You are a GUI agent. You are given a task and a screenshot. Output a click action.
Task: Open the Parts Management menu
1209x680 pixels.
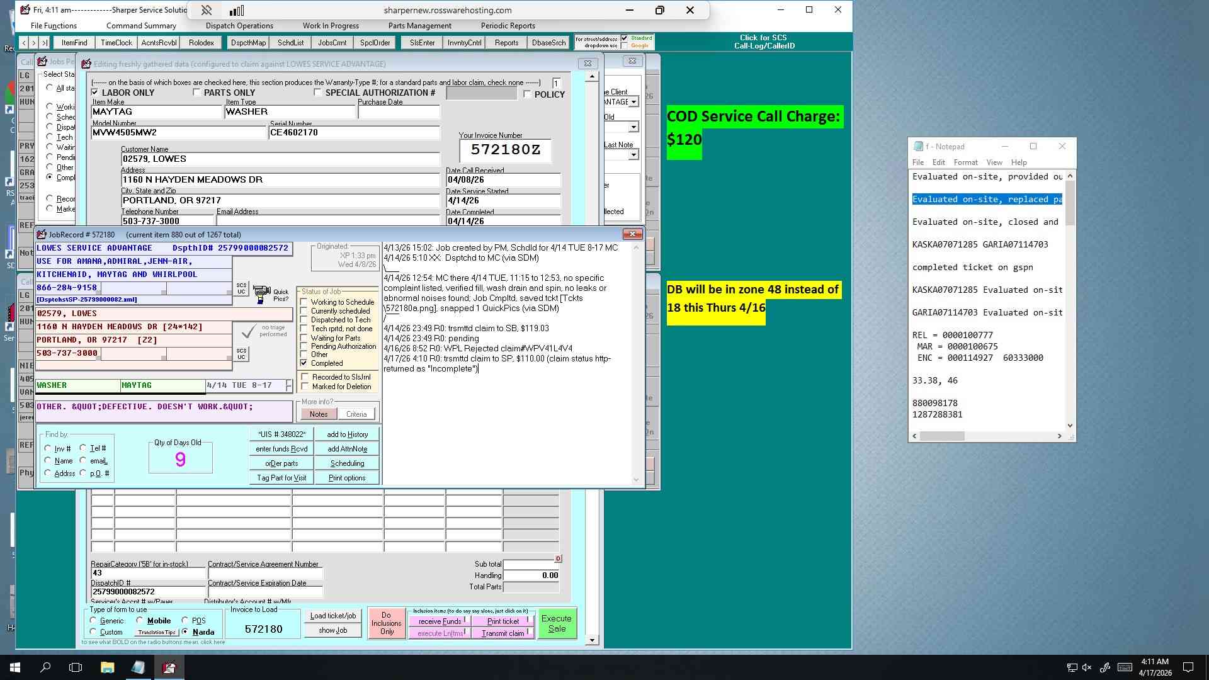(x=419, y=26)
